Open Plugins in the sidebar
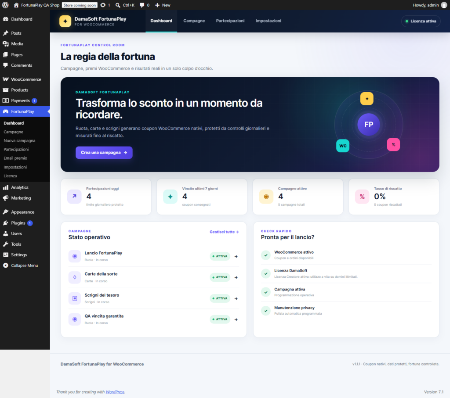Viewport: 450px width, 398px height. [25, 222]
